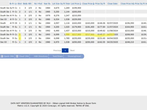147x110 pixels.
Task: Select adjusted close price $208,900
Action: [x=130, y=35]
